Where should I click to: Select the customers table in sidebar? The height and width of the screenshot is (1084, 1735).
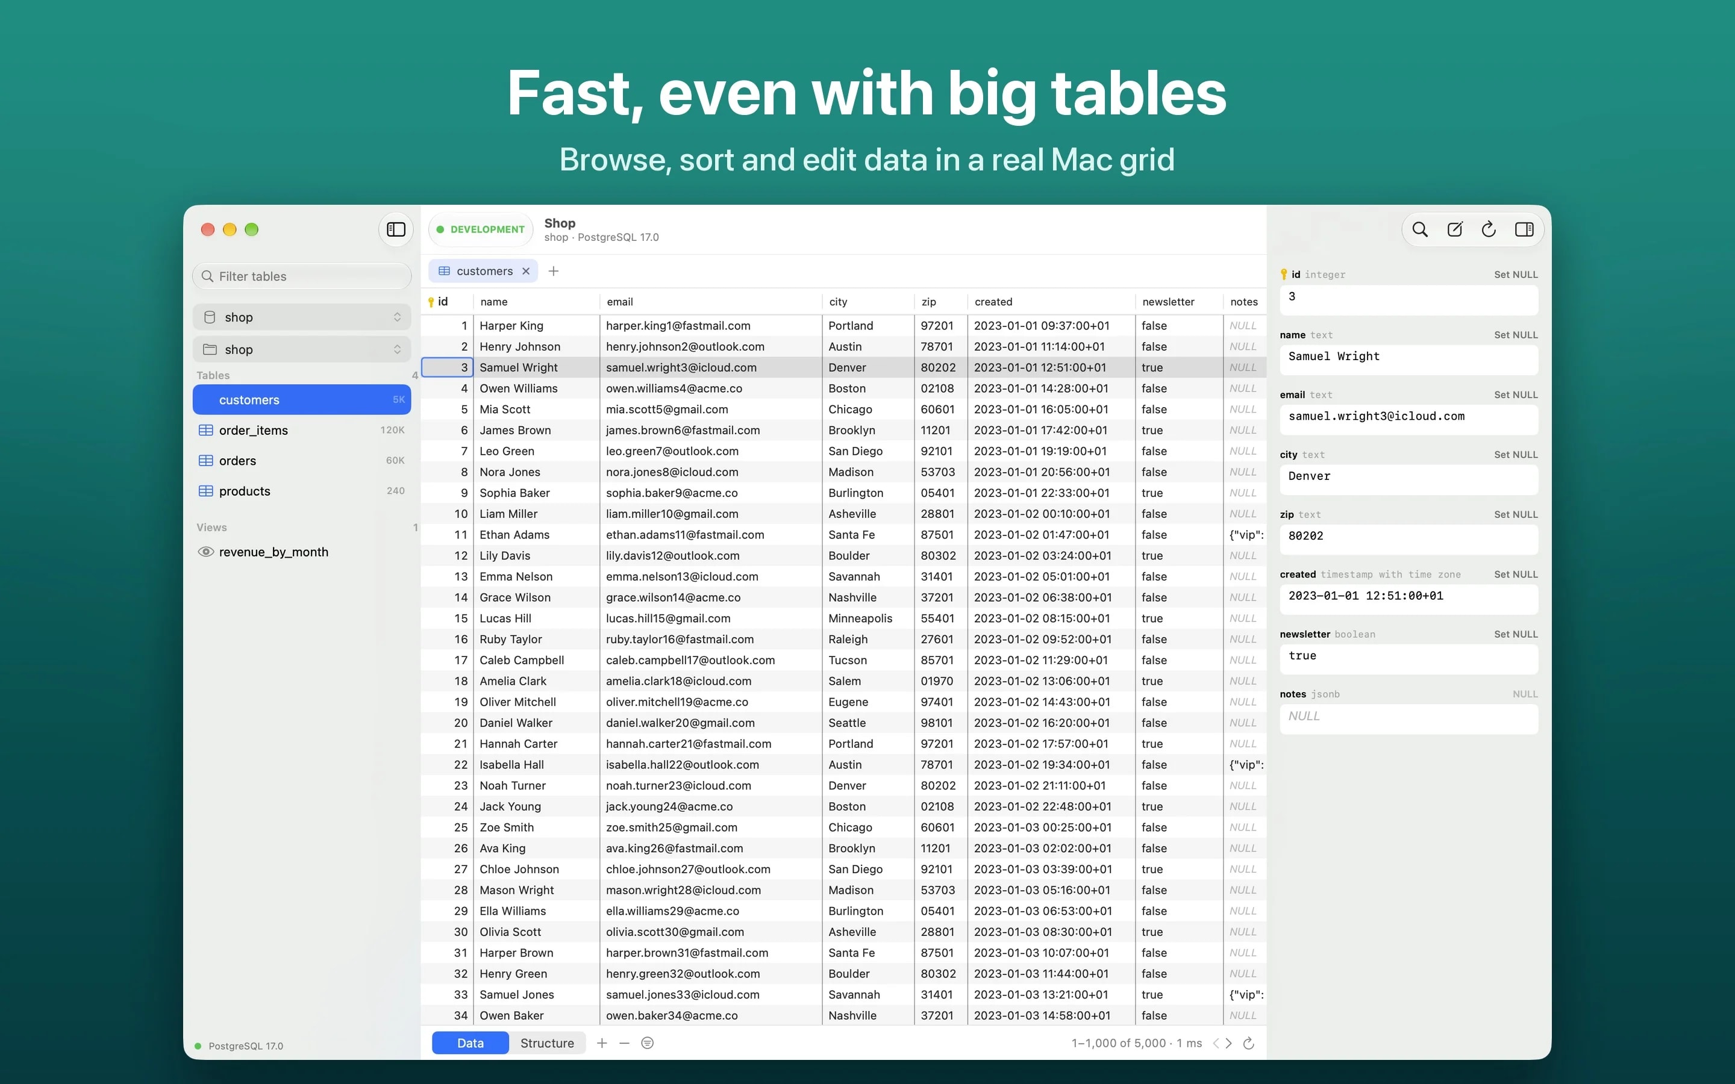click(x=302, y=399)
